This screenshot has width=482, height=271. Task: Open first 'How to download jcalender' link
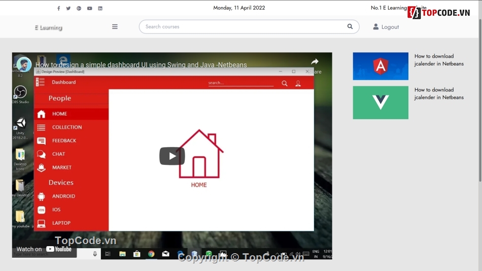(x=439, y=60)
